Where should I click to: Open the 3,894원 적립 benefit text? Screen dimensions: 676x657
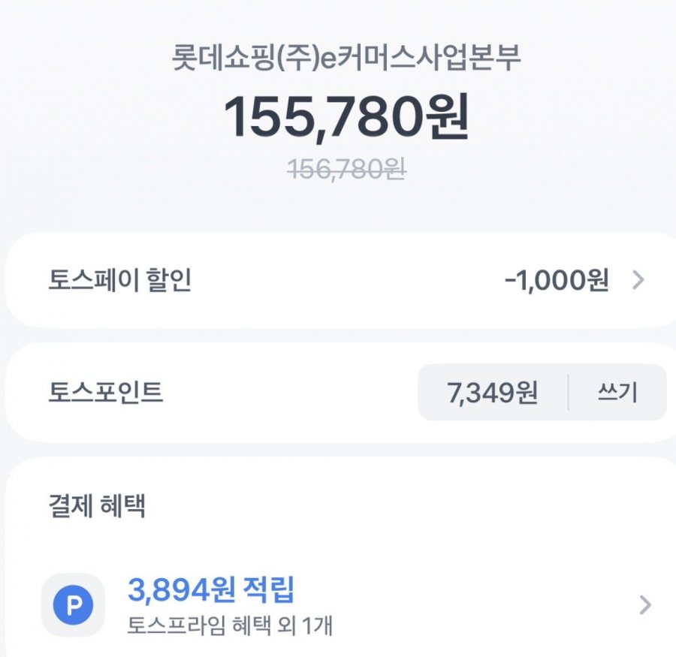click(211, 590)
